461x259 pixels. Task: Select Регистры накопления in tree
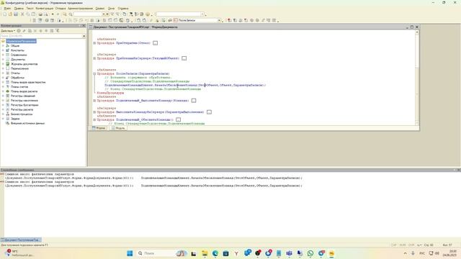(x=24, y=101)
